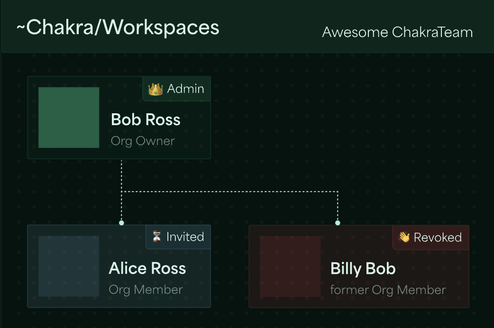Select Bob Ross's green avatar
This screenshot has width=494, height=328.
click(x=69, y=118)
